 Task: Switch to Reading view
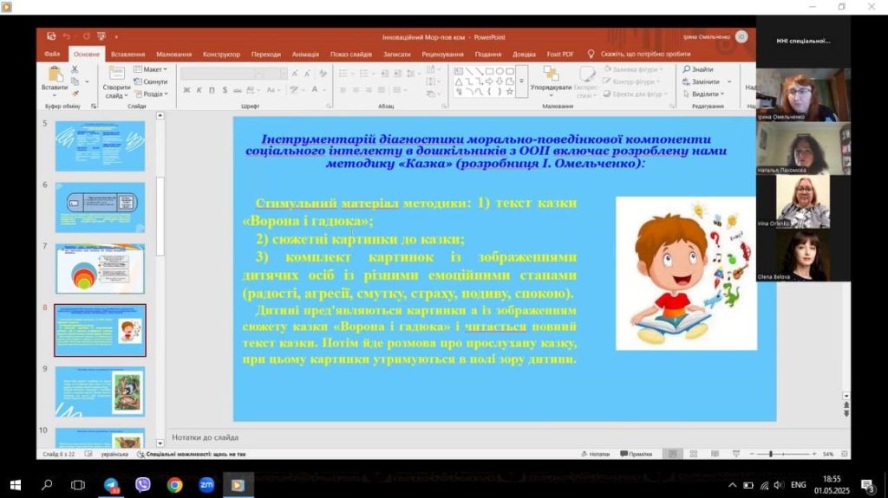(x=715, y=454)
